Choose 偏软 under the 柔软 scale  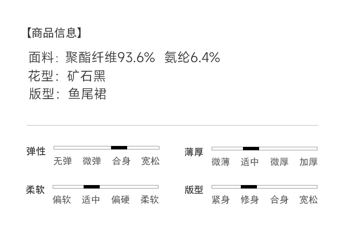coord(62,200)
